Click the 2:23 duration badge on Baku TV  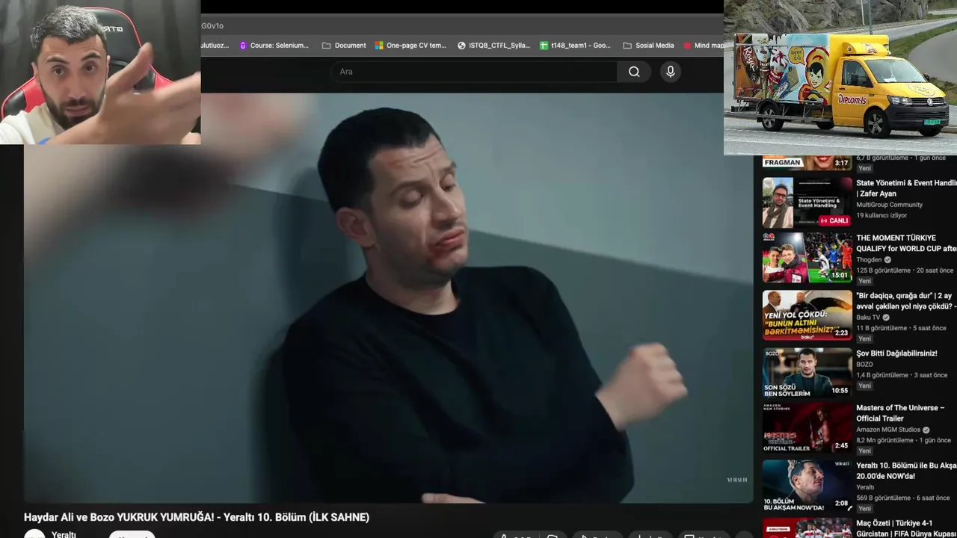[x=841, y=333]
